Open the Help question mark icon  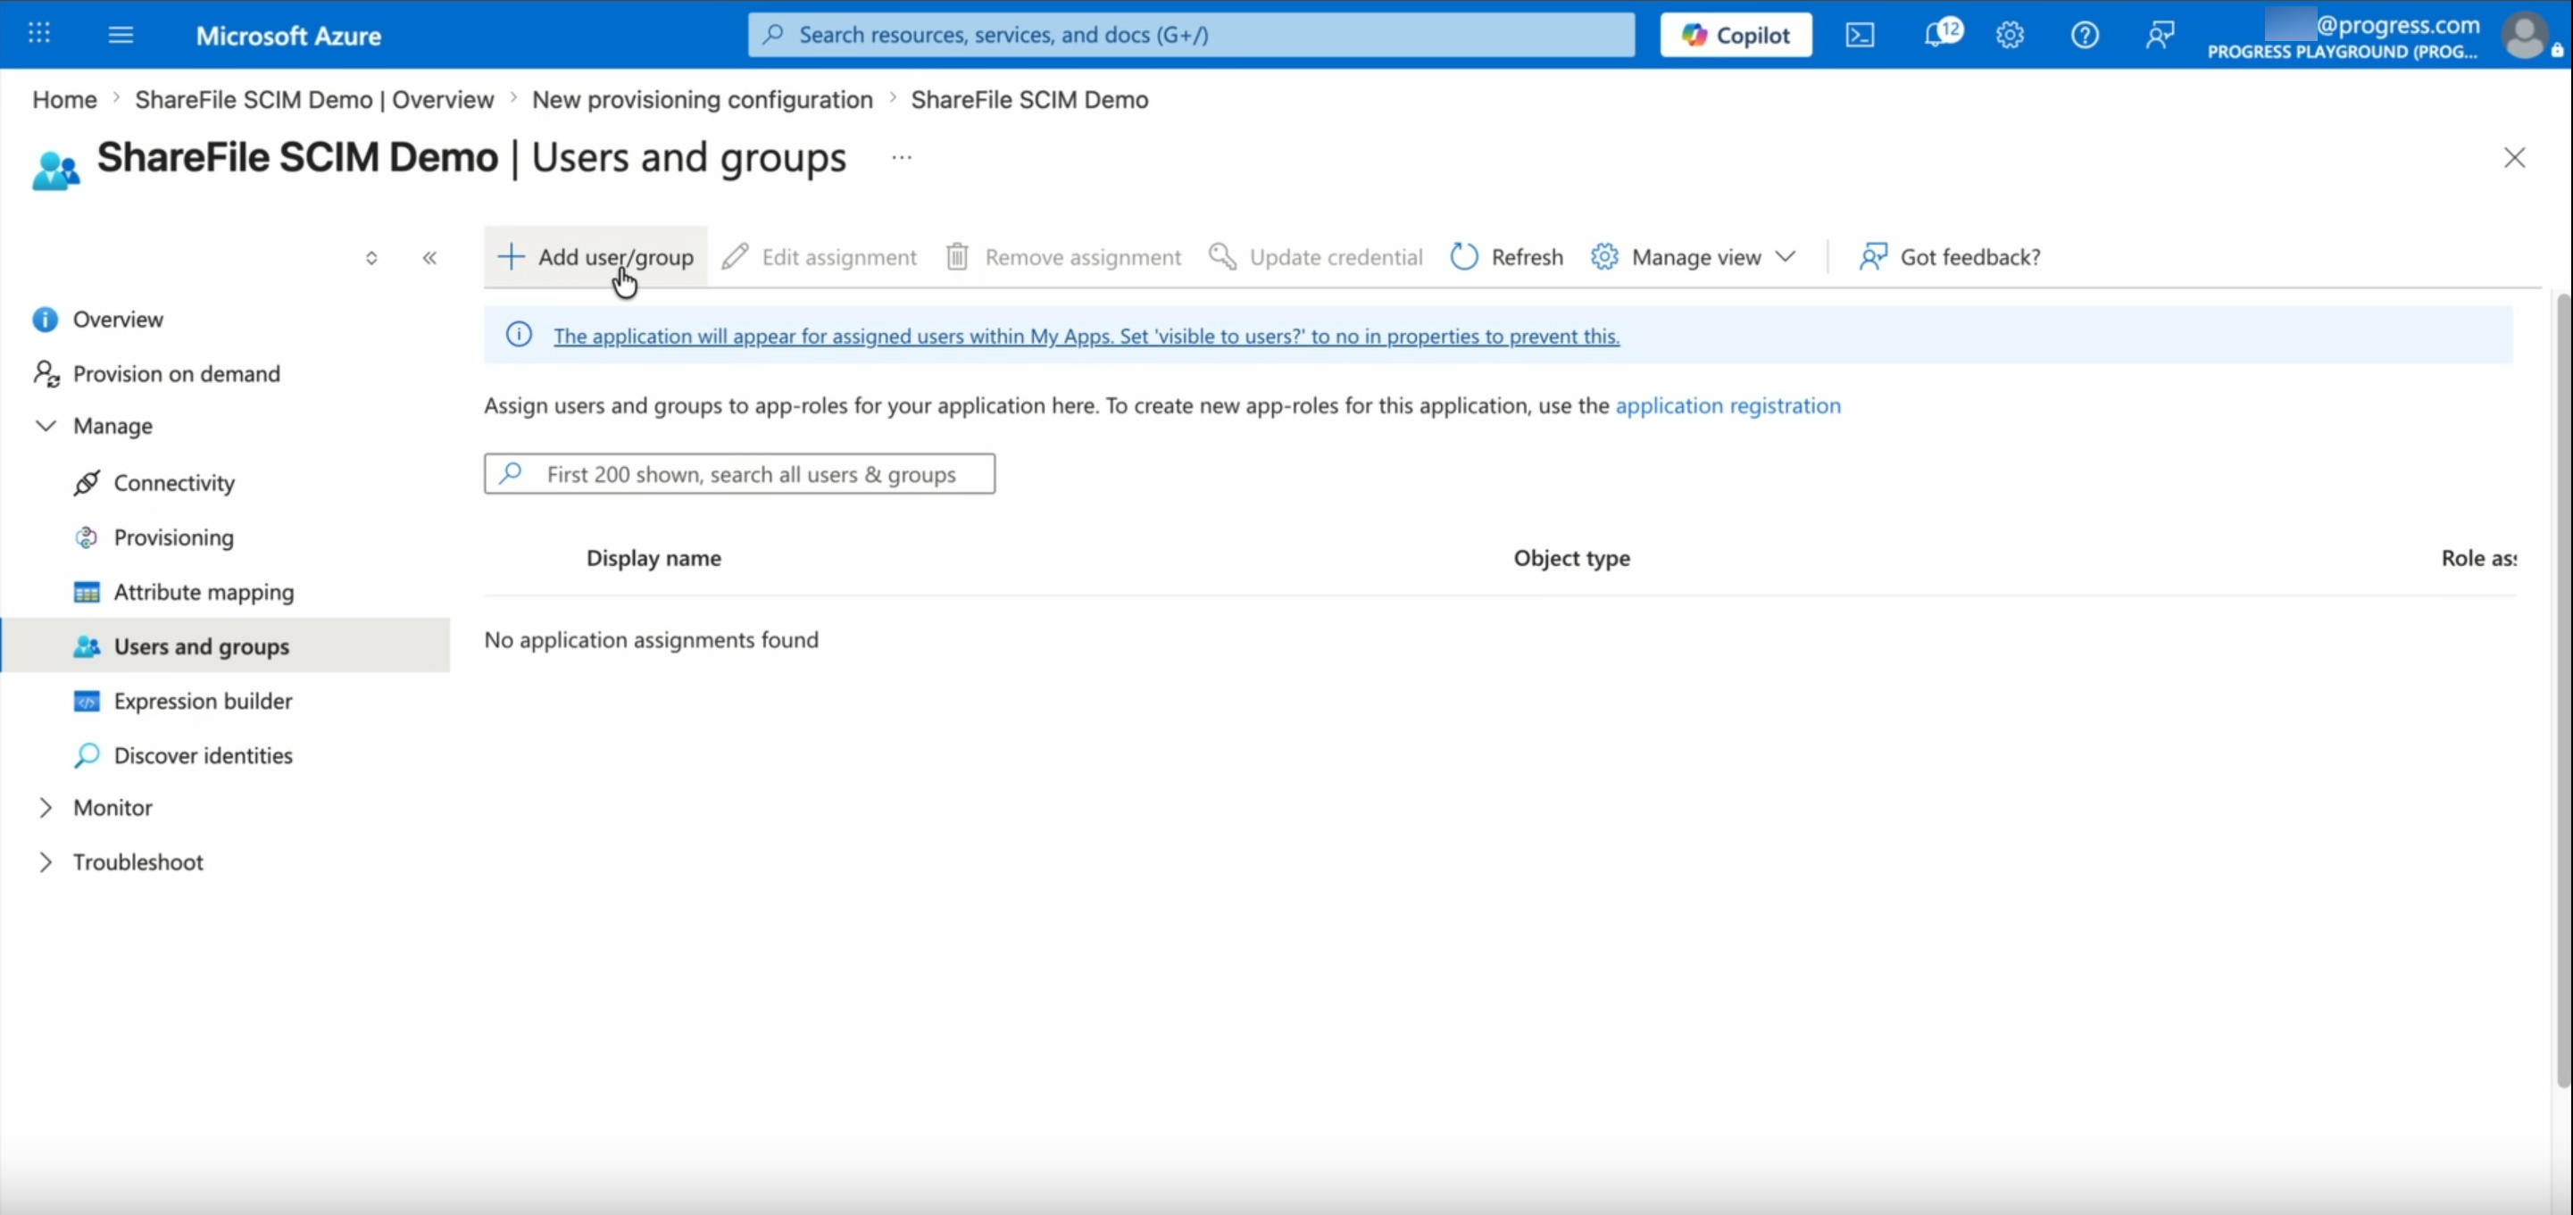[2085, 35]
